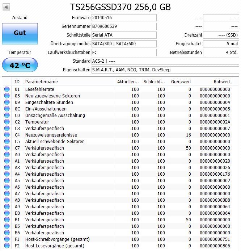Click the status icon in row A6

coord(7,187)
